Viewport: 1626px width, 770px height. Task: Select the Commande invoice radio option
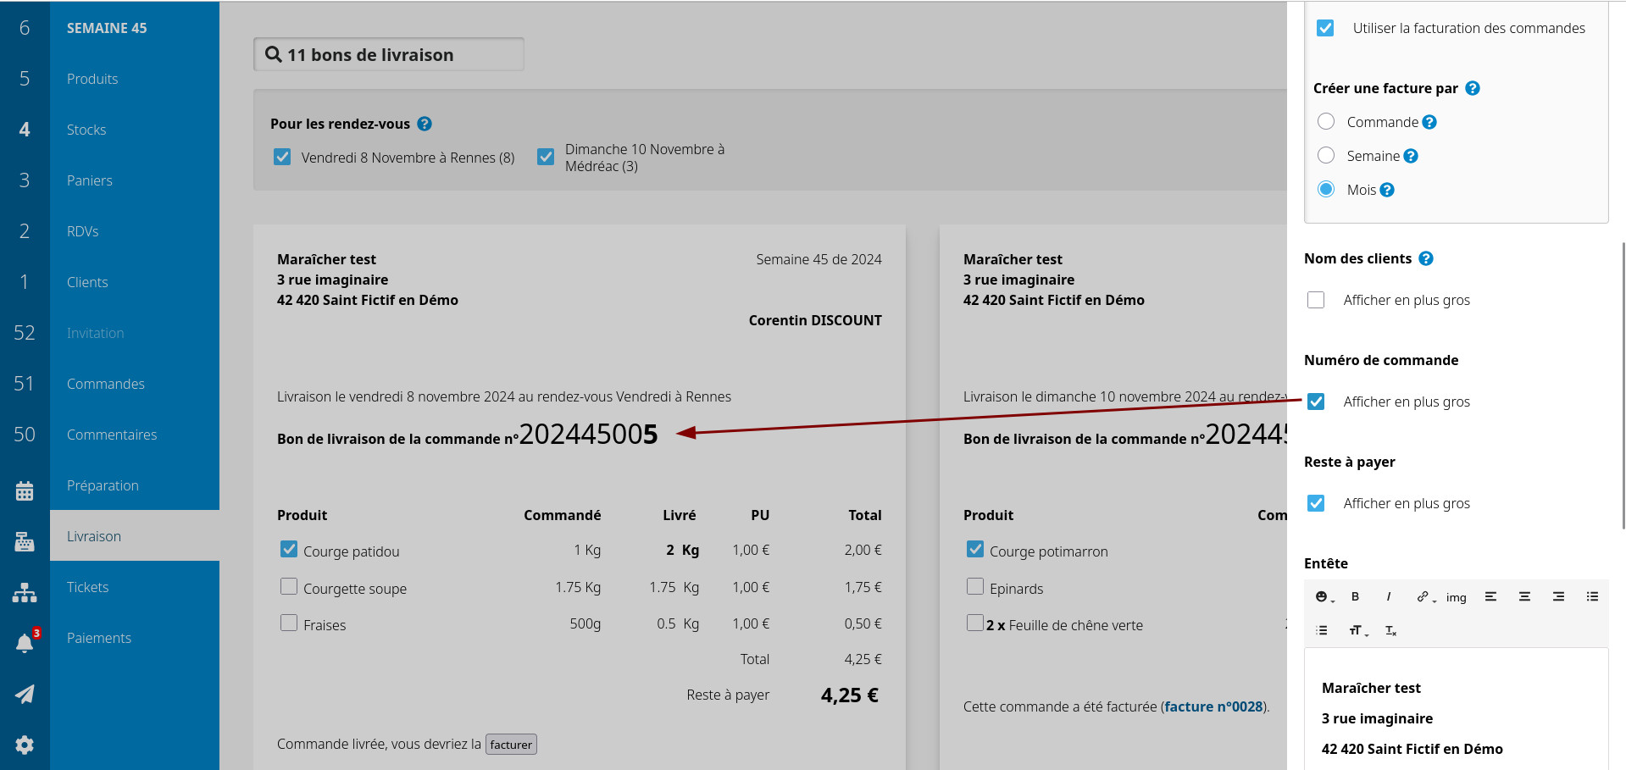[1326, 122]
